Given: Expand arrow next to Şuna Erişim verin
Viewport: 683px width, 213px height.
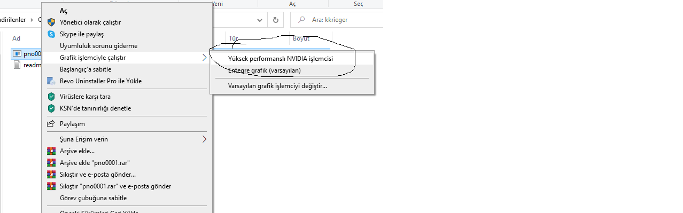Looking at the screenshot, I should point(205,139).
